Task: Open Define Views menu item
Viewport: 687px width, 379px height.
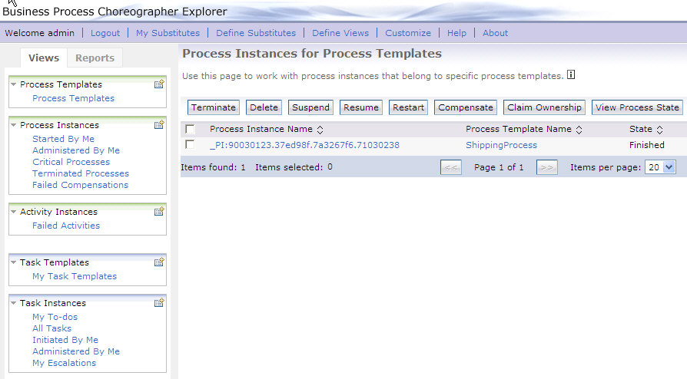Action: click(x=340, y=33)
